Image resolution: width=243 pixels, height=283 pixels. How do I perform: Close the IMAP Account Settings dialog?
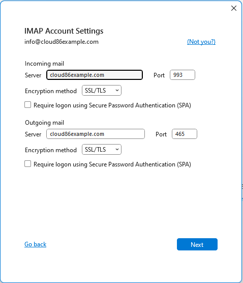tap(234, 8)
